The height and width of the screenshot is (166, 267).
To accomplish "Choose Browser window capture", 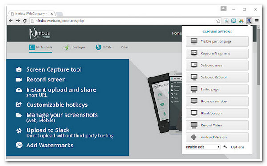I will click(217, 101).
